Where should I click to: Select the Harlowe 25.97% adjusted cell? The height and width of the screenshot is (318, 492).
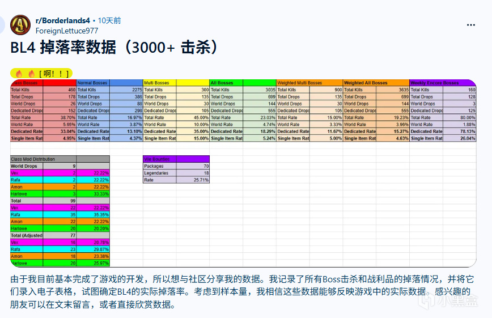click(x=93, y=263)
